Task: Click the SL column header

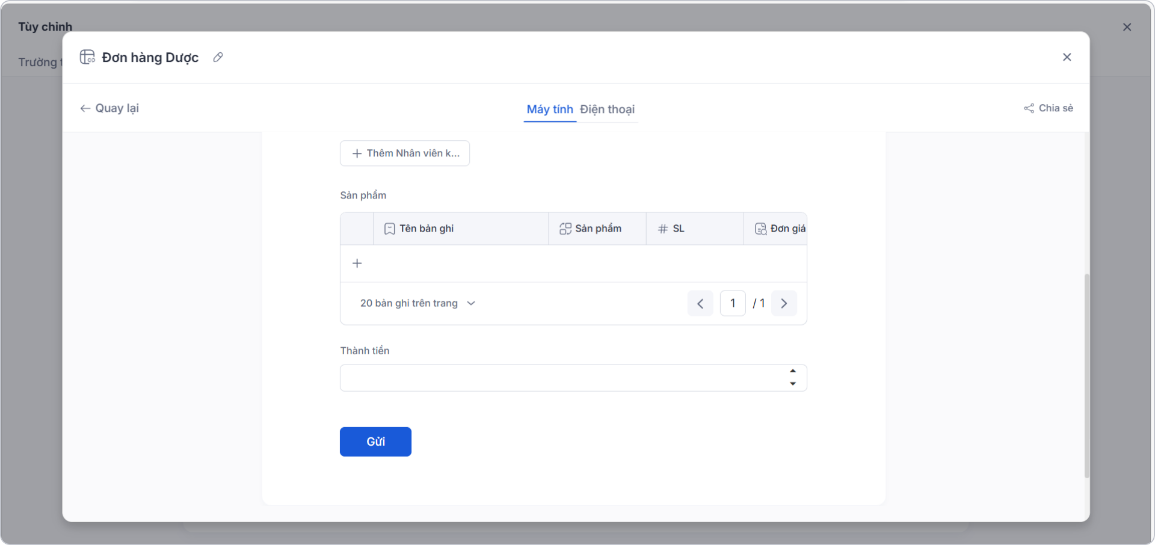Action: 695,229
